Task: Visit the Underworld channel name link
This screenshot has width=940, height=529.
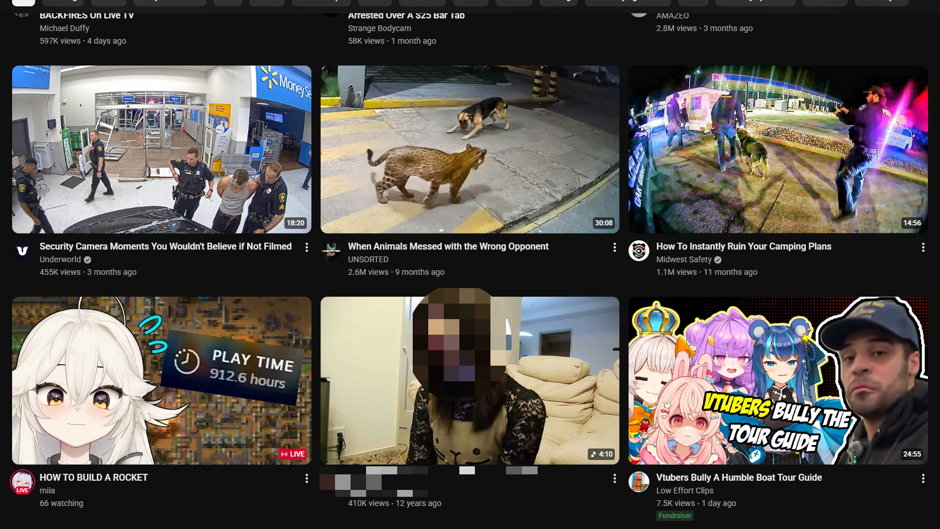Action: 60,259
